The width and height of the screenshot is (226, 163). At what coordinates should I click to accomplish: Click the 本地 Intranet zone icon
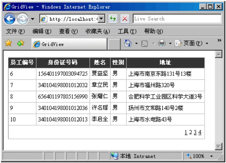(x=115, y=156)
